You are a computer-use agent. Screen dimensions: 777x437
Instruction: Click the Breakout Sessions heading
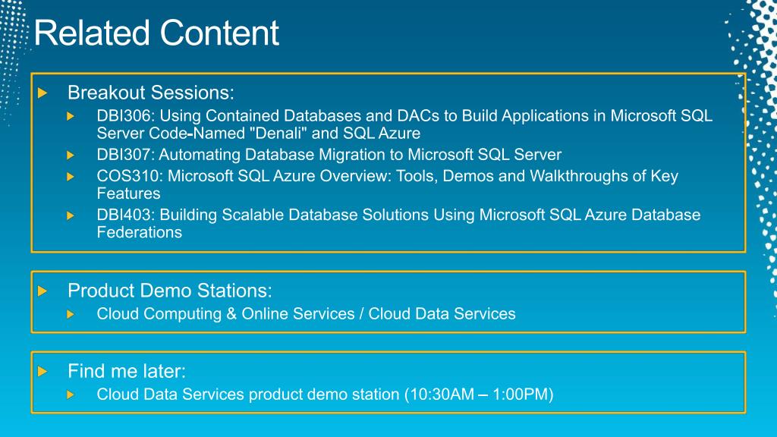tap(151, 93)
